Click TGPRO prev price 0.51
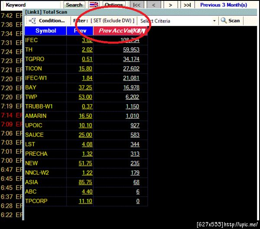The image size is (260, 229). click(x=87, y=59)
